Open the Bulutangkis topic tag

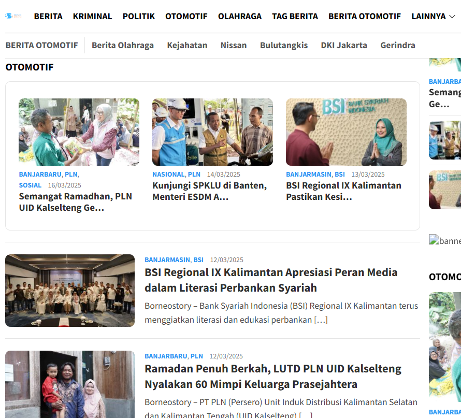coord(284,45)
